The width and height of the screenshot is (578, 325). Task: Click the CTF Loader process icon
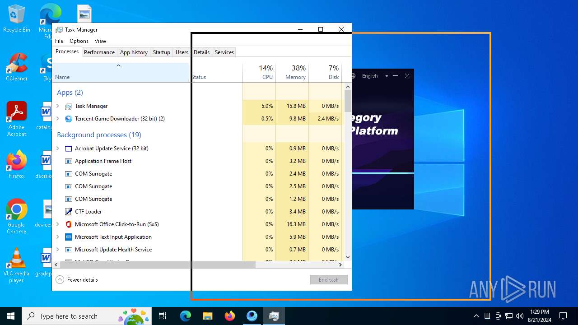(69, 212)
